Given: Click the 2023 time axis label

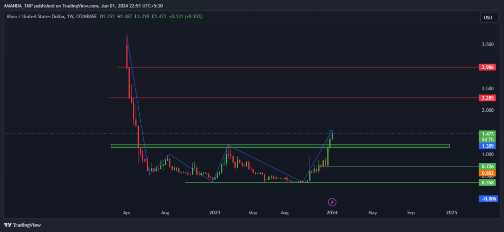Looking at the screenshot, I should (x=215, y=213).
